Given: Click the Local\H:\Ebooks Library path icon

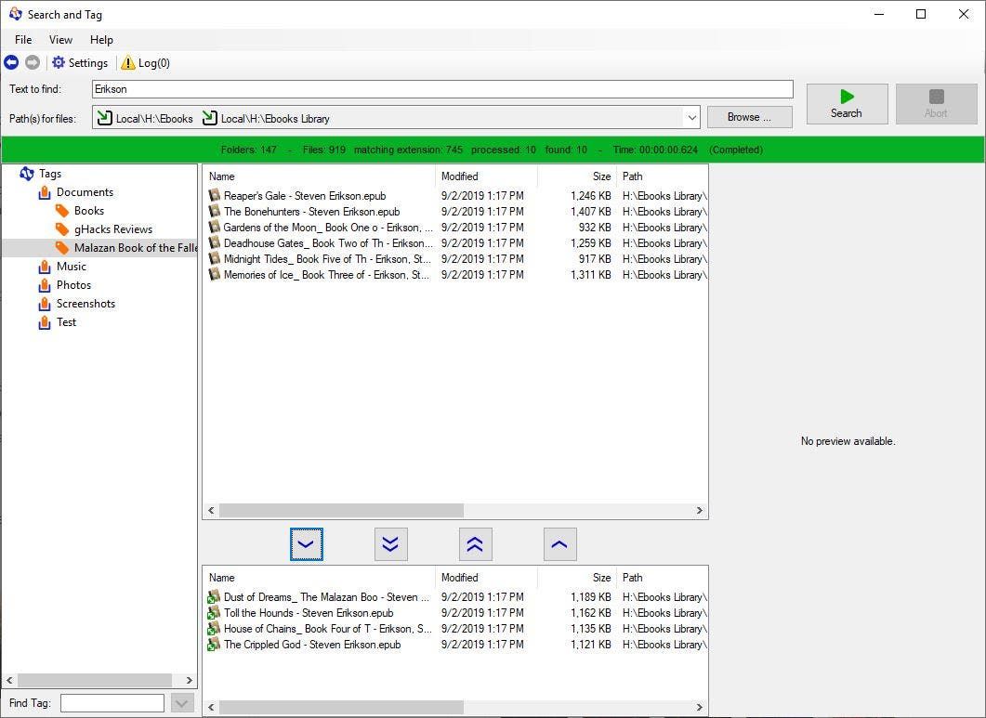Looking at the screenshot, I should pos(209,118).
